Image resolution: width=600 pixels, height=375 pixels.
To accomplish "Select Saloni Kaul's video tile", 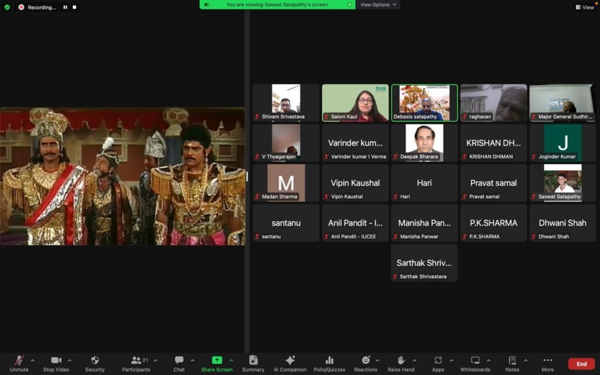I will coord(355,103).
